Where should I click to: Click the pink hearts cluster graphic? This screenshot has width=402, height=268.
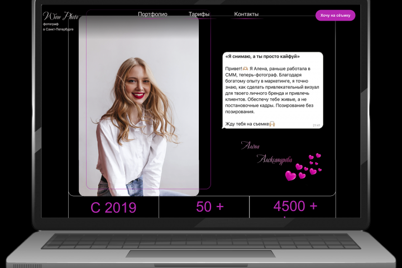coord(303,167)
